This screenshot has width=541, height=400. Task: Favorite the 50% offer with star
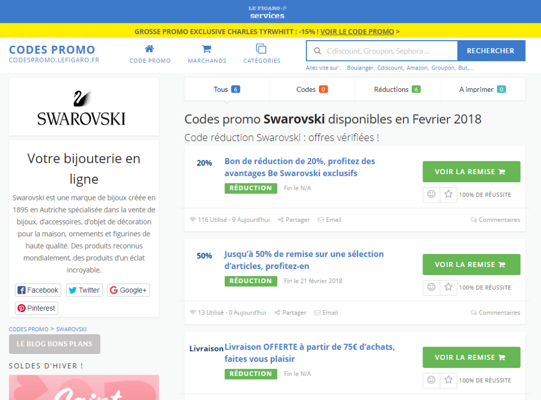point(449,287)
